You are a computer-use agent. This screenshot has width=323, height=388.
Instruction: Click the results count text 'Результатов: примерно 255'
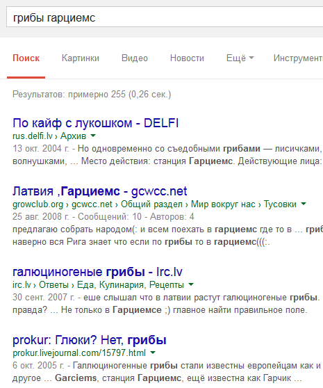pos(69,95)
